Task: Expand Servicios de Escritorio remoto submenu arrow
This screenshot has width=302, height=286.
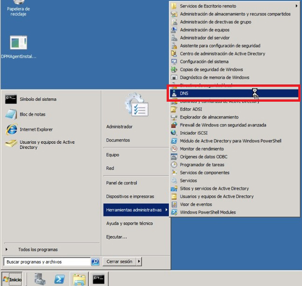Action: tap(297, 6)
